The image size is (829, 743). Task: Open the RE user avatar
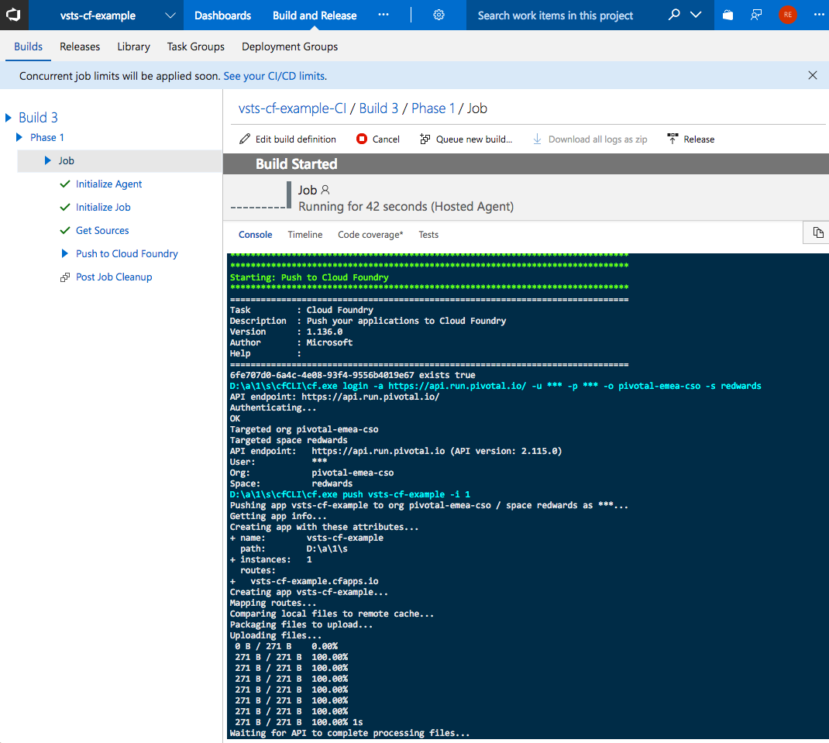coord(788,15)
